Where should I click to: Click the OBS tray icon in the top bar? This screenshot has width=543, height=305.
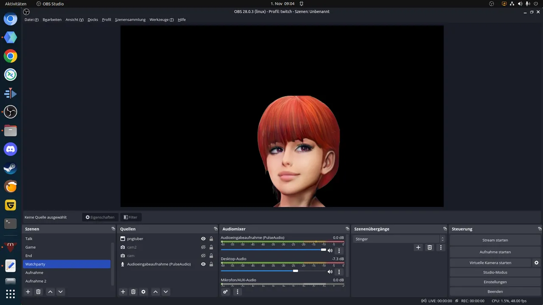[492, 4]
